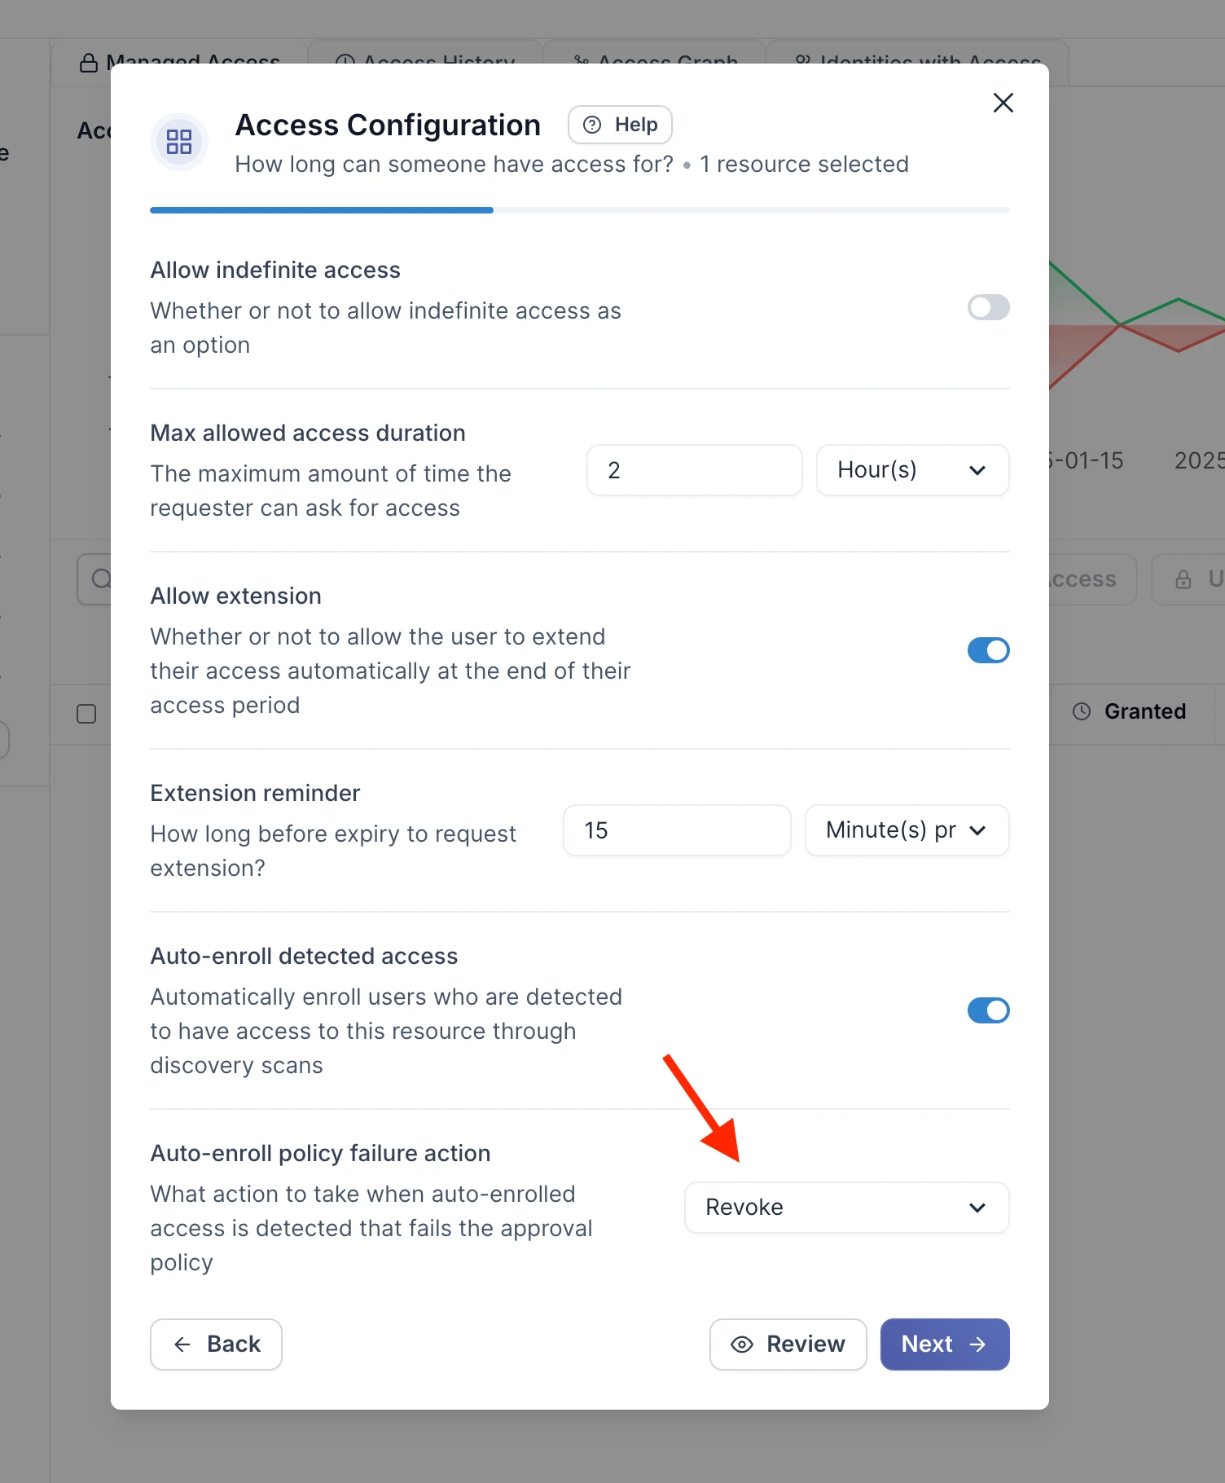The image size is (1225, 1483).
Task: Click the max access duration value field
Action: tap(695, 470)
